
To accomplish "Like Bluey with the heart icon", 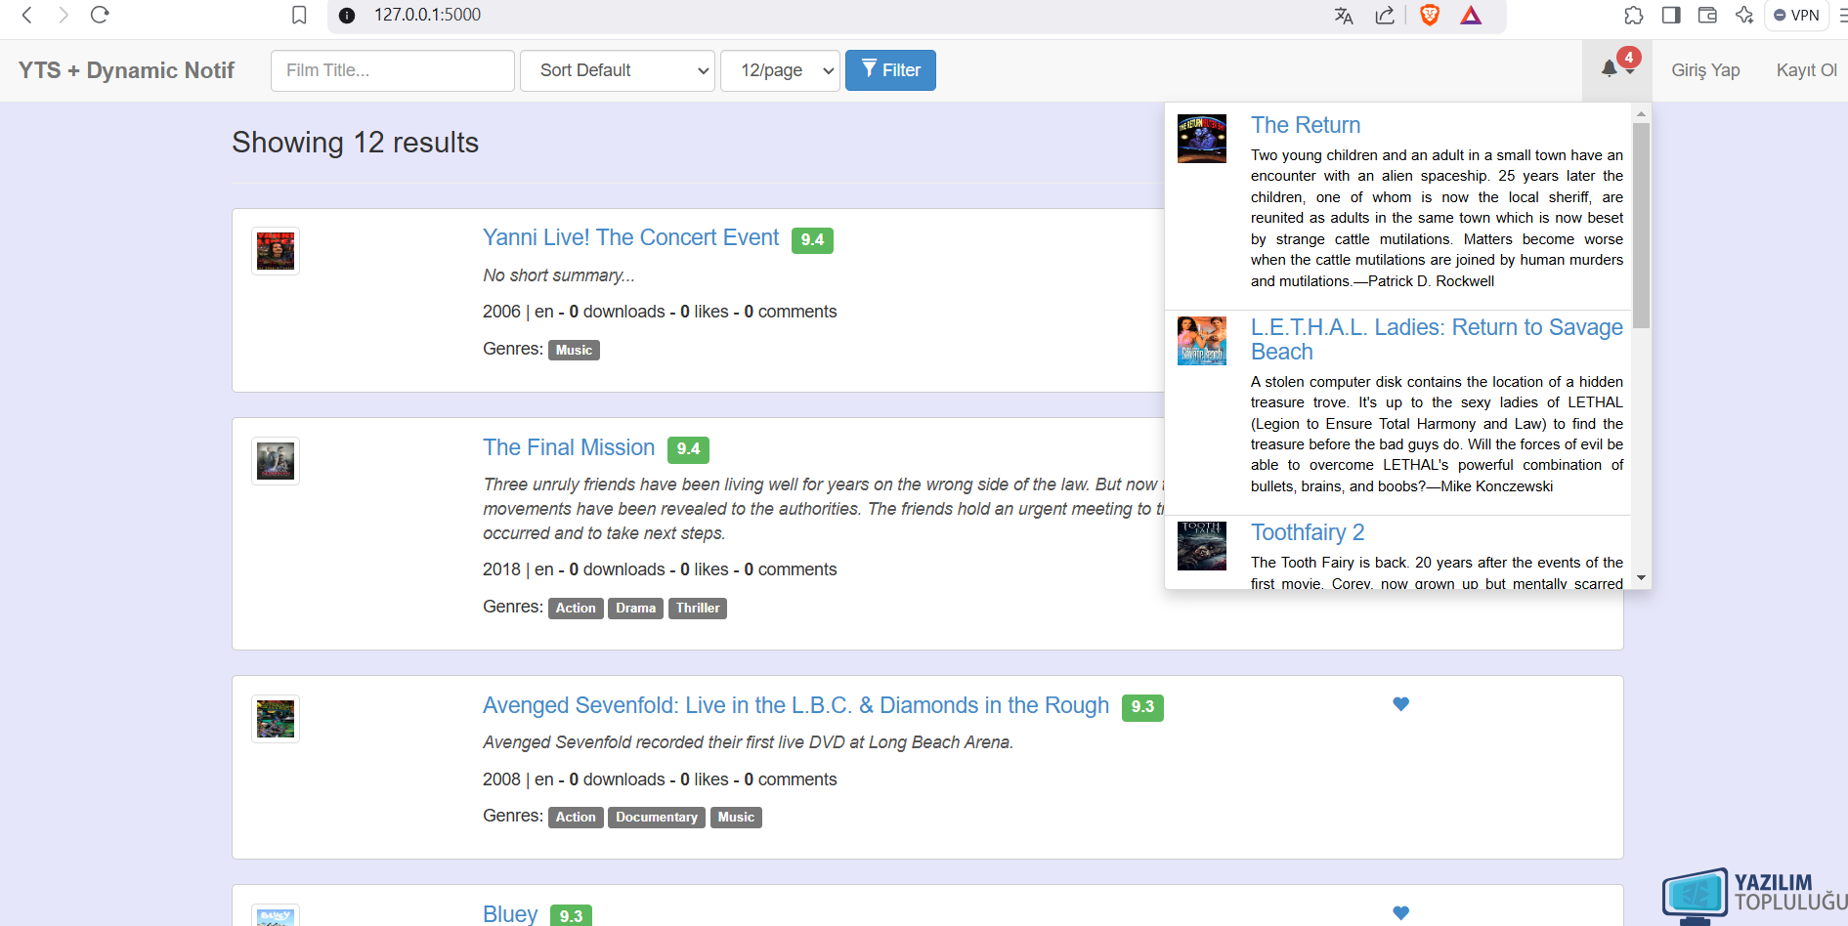I will 1400,912.
